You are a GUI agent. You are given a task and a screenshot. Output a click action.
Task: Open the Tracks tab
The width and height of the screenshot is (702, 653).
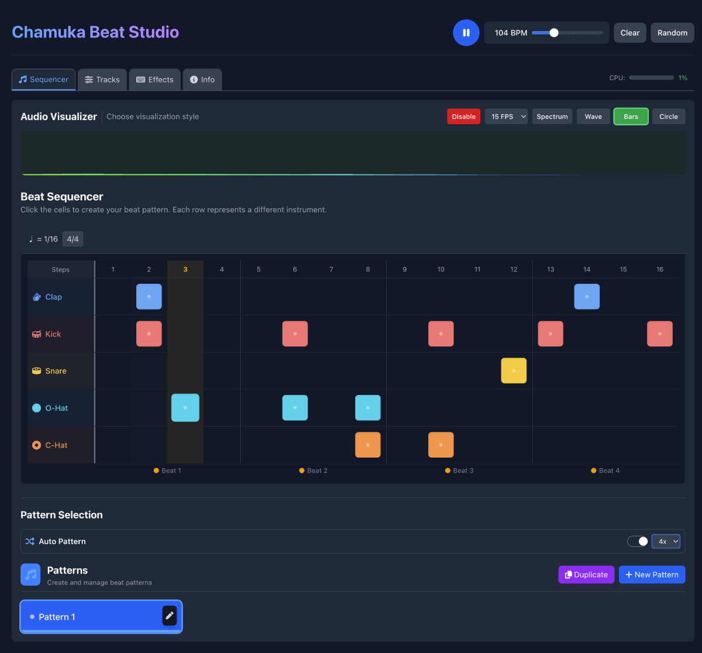[102, 80]
